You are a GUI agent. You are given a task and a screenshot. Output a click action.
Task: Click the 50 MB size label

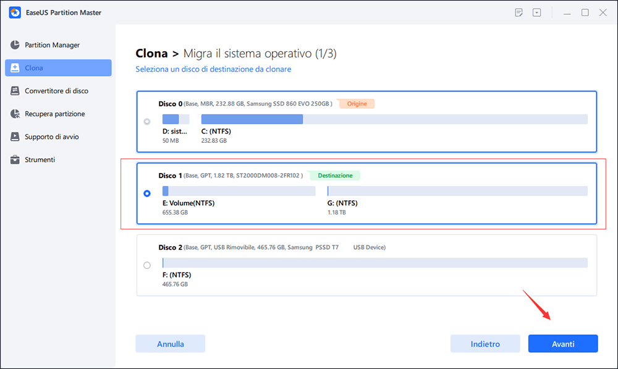[171, 141]
